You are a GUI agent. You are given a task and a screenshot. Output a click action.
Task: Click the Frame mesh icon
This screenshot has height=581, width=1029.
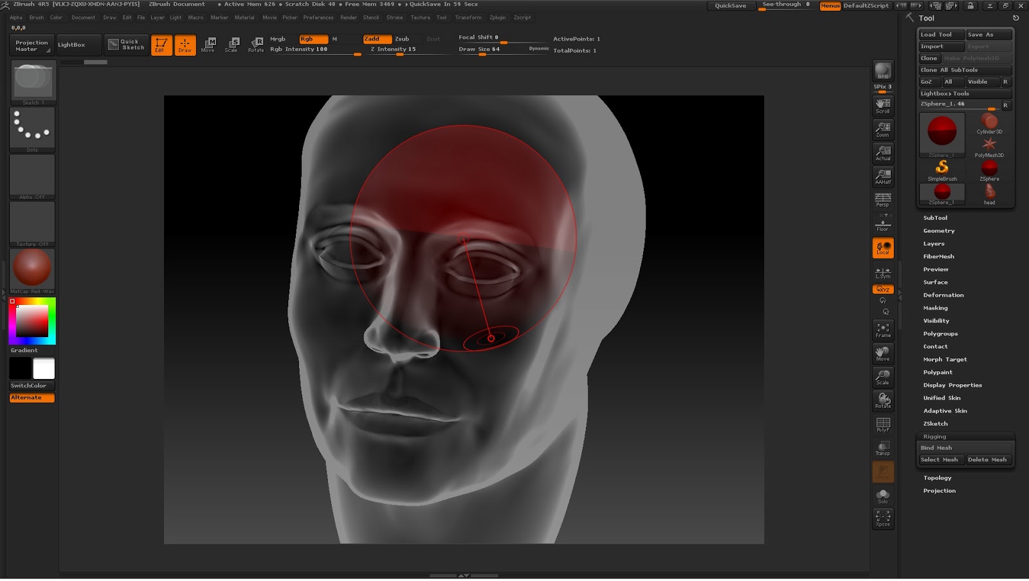(882, 330)
